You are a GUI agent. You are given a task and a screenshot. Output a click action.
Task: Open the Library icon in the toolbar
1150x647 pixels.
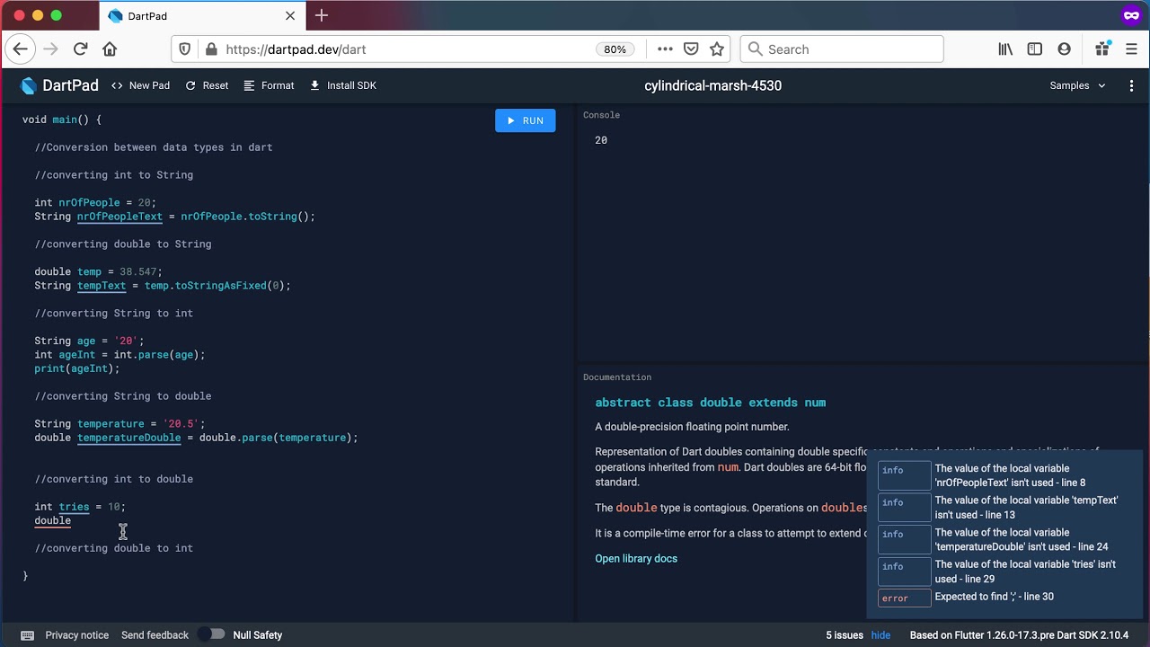1005,49
